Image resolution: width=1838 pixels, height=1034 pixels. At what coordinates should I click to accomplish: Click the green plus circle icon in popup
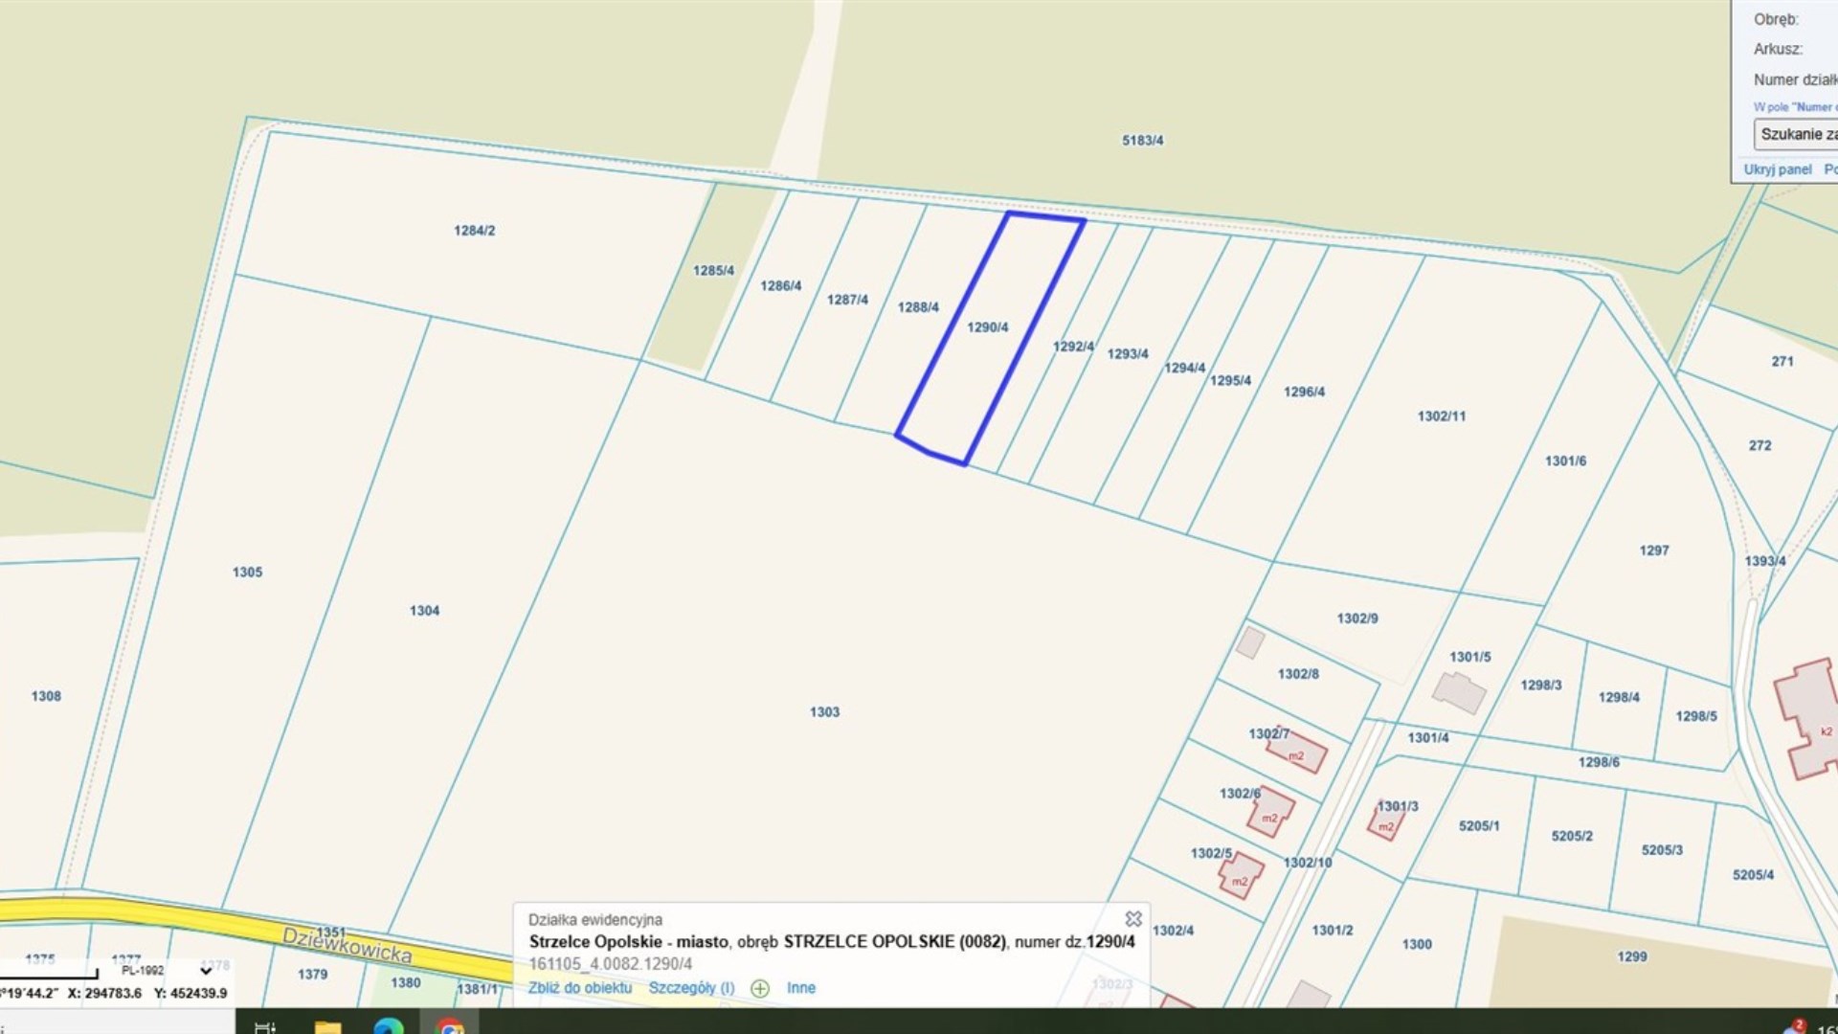point(760,988)
